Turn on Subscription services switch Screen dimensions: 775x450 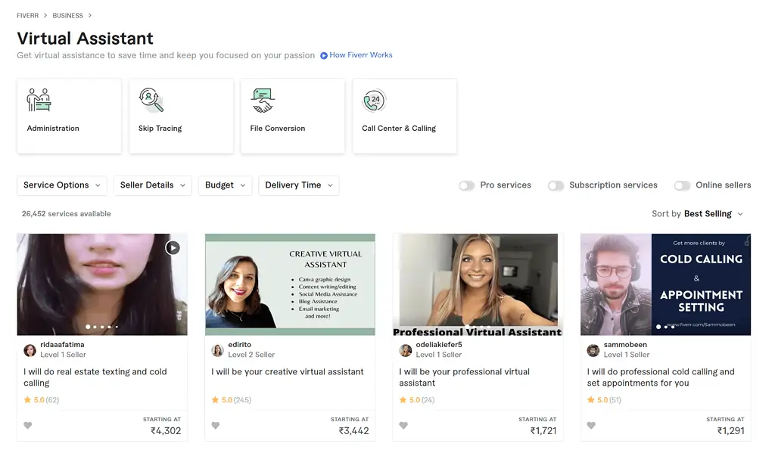pyautogui.click(x=556, y=185)
